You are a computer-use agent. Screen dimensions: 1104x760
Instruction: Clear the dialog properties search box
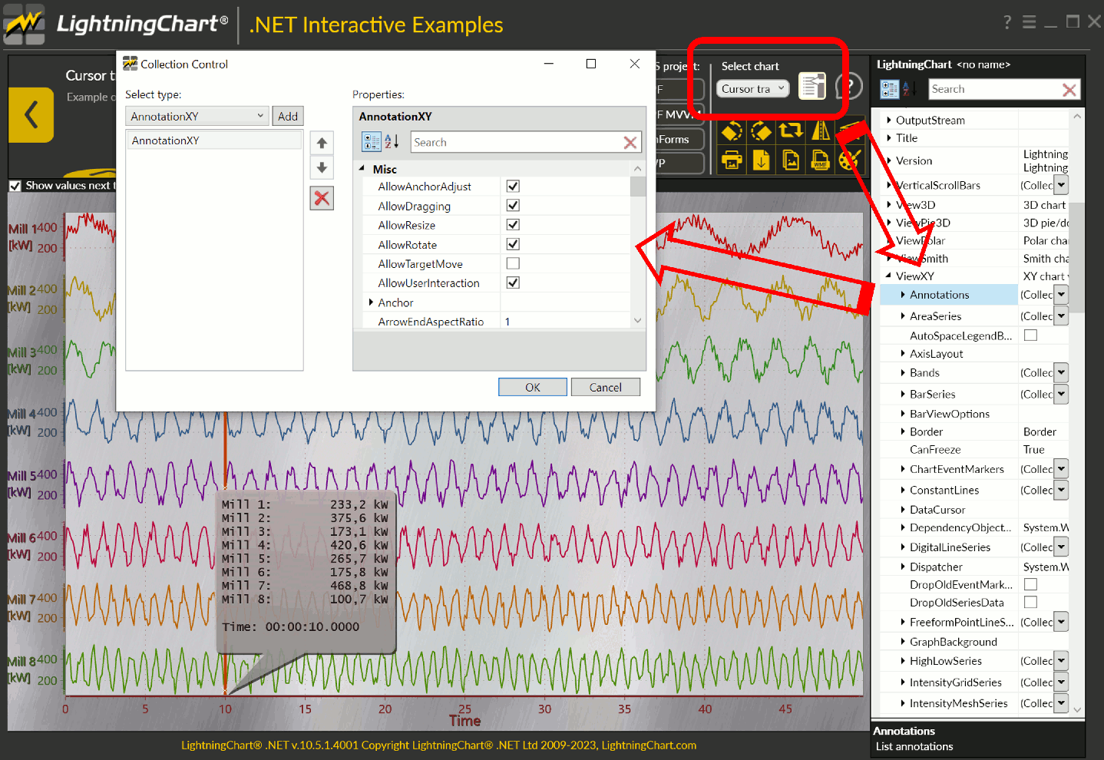pos(630,142)
